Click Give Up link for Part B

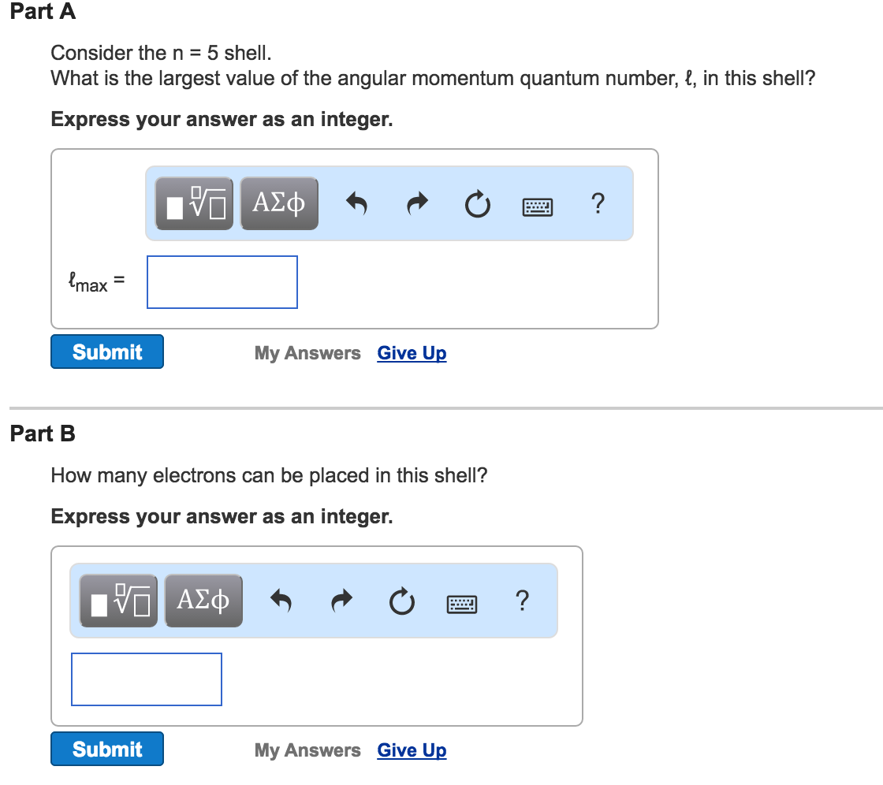pyautogui.click(x=412, y=750)
